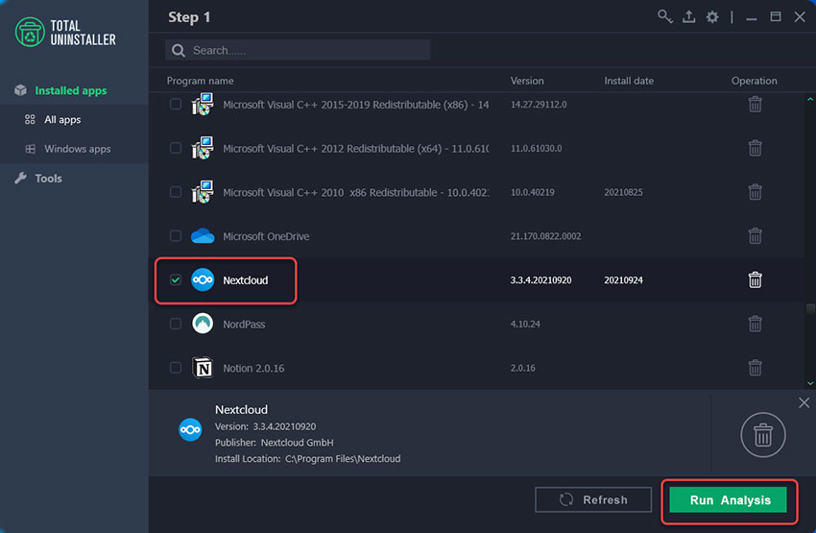This screenshot has width=816, height=533.
Task: Click the upload/update arrow icon
Action: [x=688, y=16]
